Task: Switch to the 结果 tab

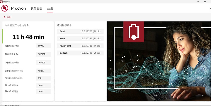Action: (50, 9)
